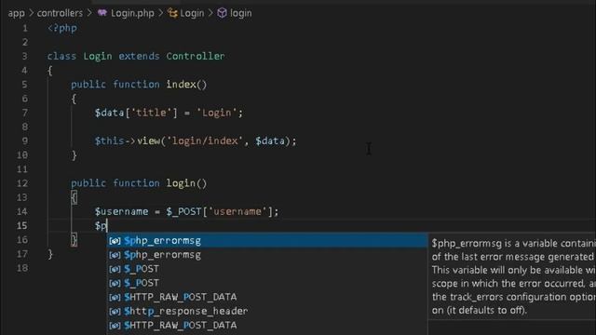This screenshot has height=335, width=596.
Task: Click the 'username' string on line 14
Action: pyautogui.click(x=237, y=211)
